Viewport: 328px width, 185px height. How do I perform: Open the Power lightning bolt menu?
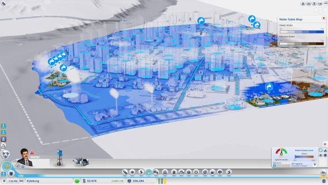click(141, 172)
